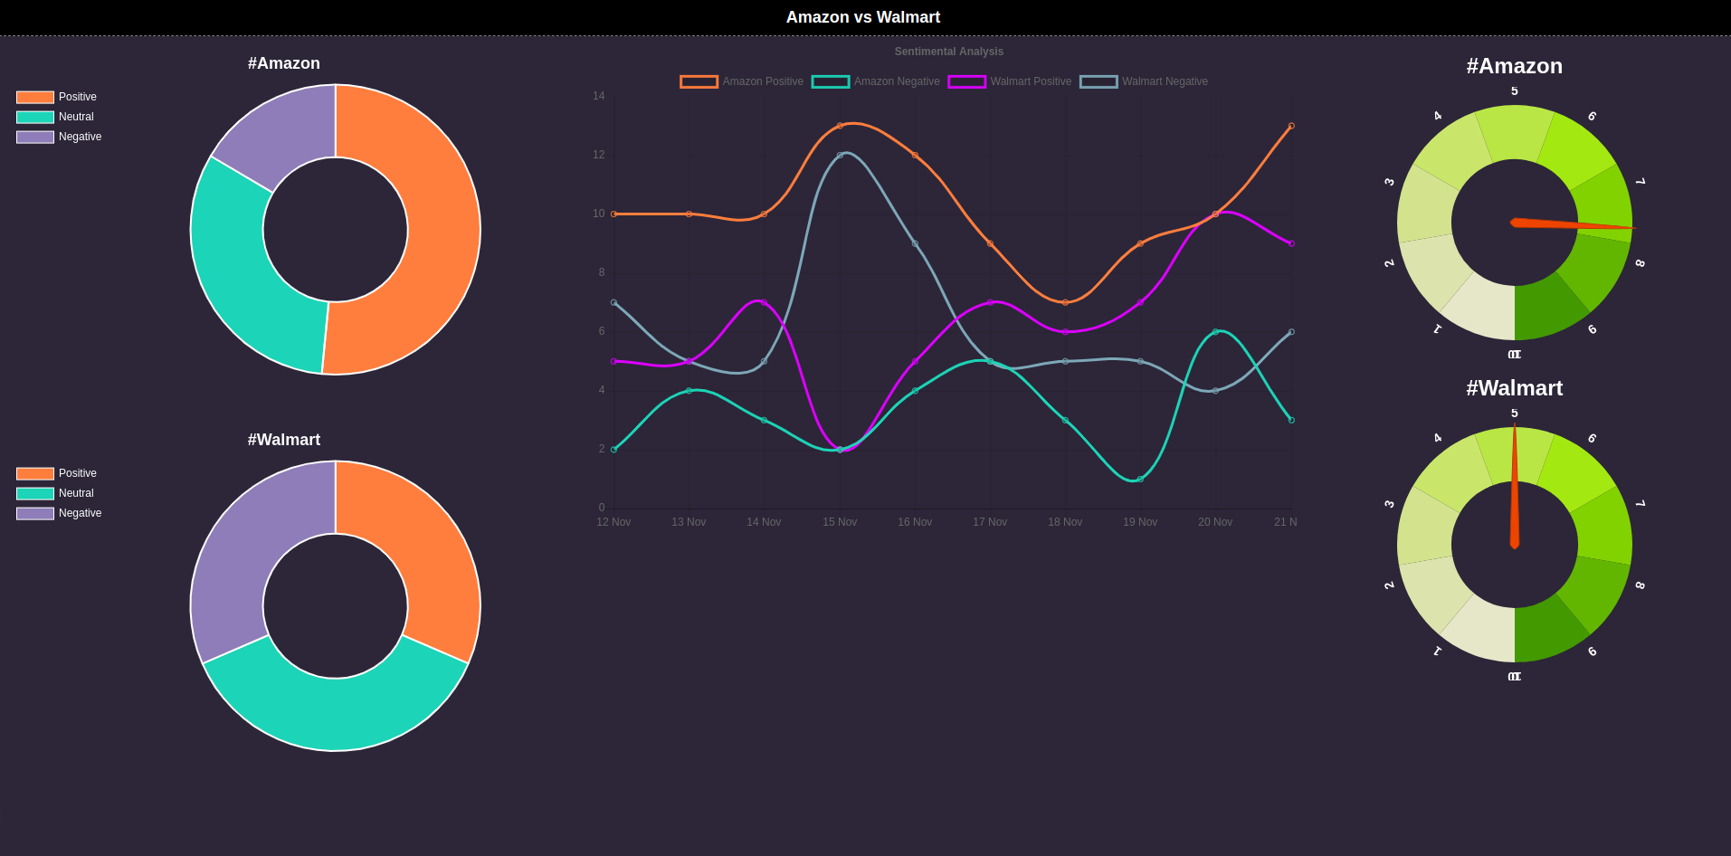Viewport: 1731px width, 856px height.
Task: Click Amazon Positive data point on 21 Nov
Action: pos(1291,126)
